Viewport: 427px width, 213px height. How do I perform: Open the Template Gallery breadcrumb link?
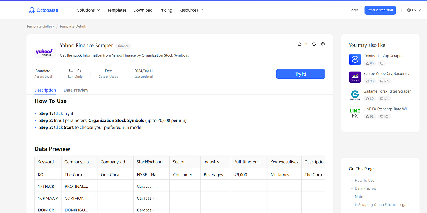coord(40,26)
